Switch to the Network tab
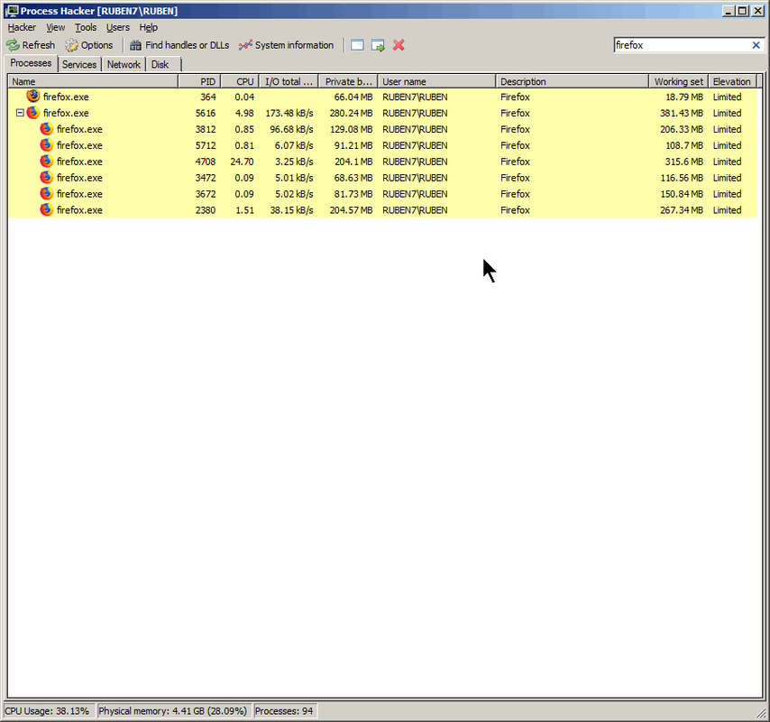 click(124, 64)
